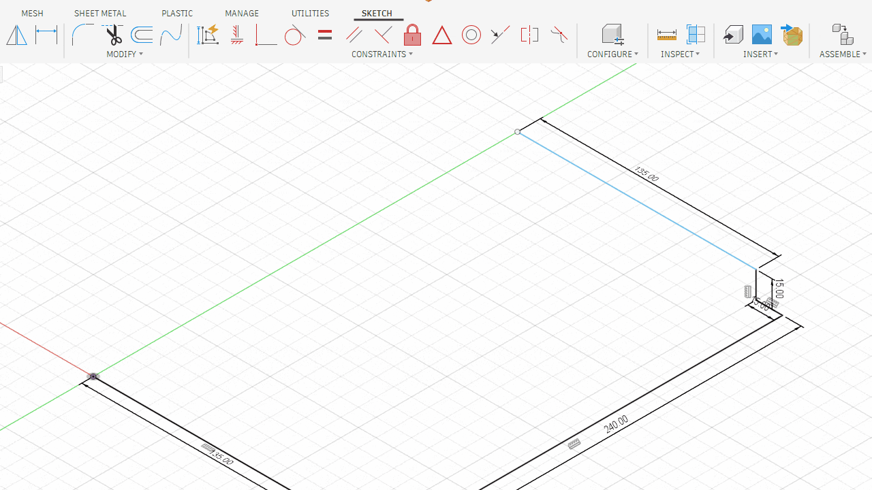Activate the Sketch Dimension tool
The image size is (872, 490).
(46, 35)
